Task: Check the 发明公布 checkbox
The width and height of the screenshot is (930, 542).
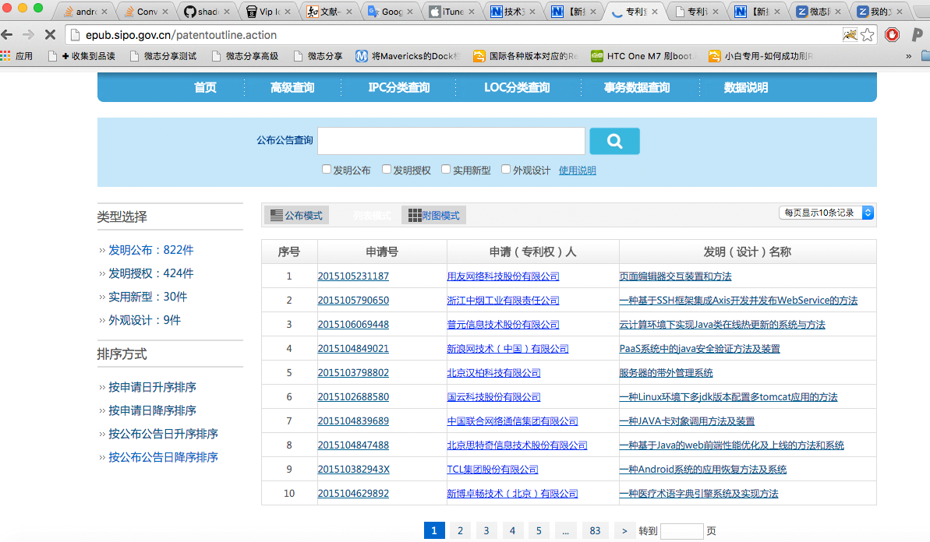Action: 326,170
